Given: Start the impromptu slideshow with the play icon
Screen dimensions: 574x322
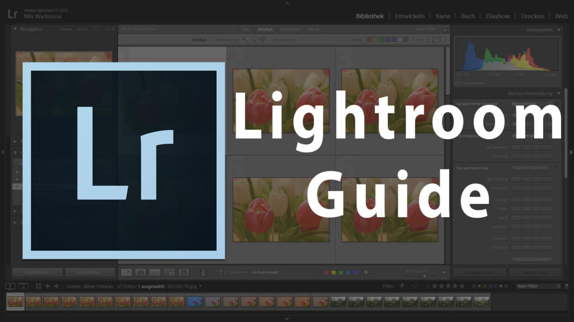Looking at the screenshot, I should [367, 272].
